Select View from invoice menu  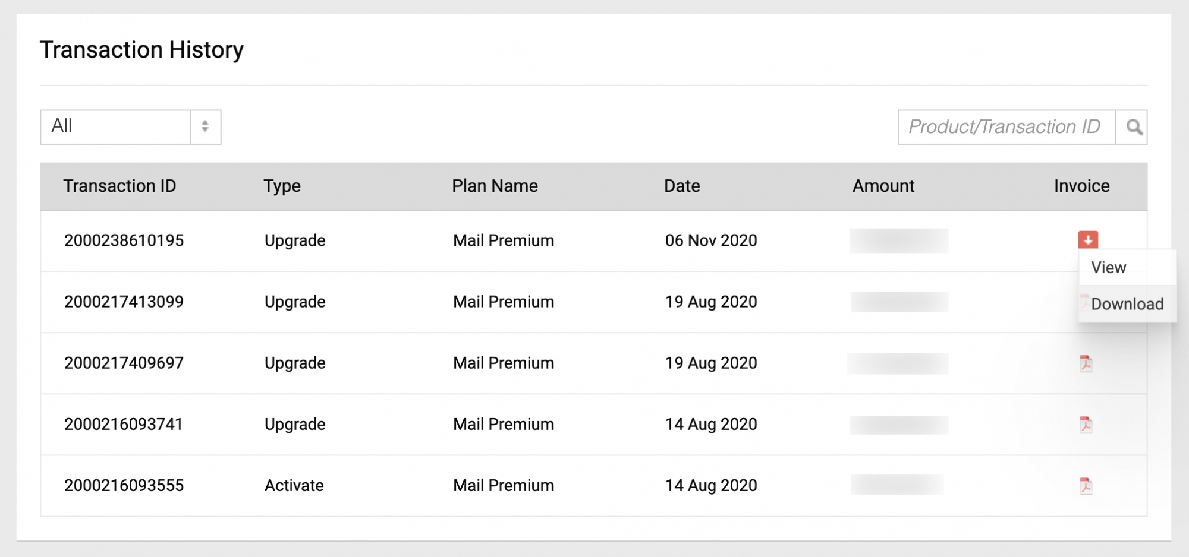1108,268
